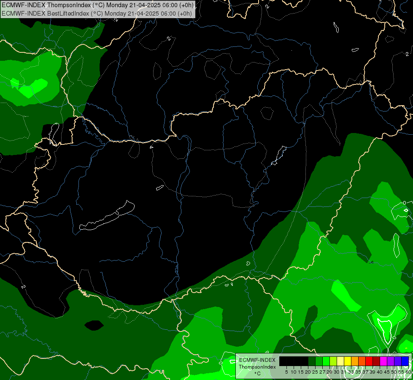Click the ThompsonIndex label in the legend
Screen dimensions: 413x380
pos(257,367)
